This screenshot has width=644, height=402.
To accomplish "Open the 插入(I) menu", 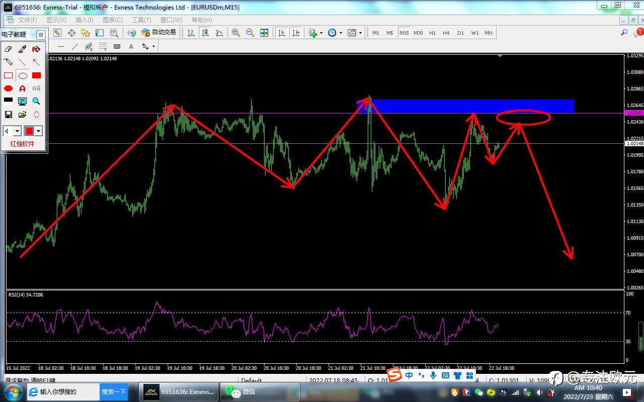I will point(84,20).
